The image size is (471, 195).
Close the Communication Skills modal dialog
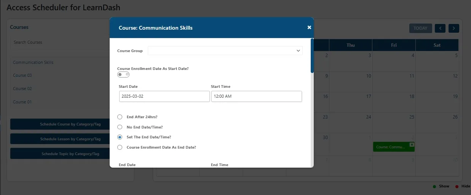[x=309, y=27]
